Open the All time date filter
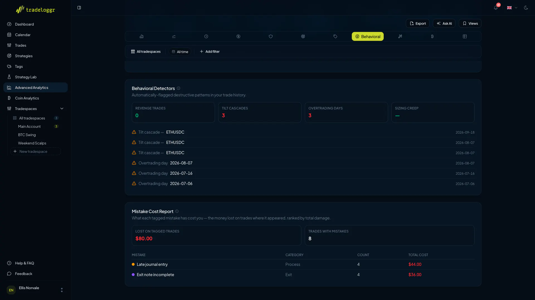Screen dimensions: 535x300 coord(180,52)
